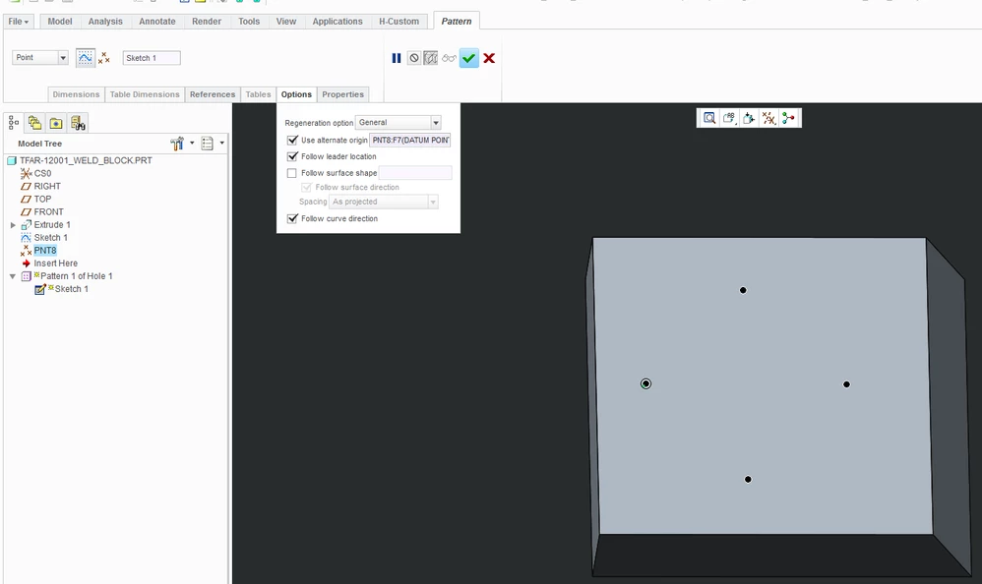
Task: Select the no-preview icon beside pause
Action: (x=414, y=58)
